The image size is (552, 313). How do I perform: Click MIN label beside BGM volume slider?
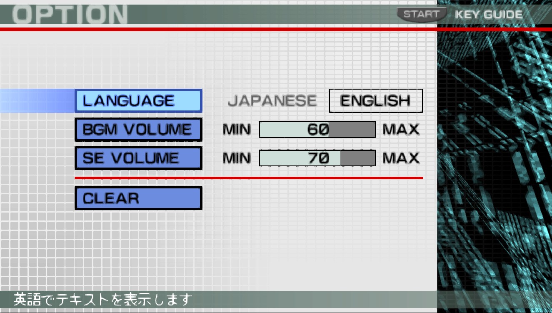(x=237, y=130)
